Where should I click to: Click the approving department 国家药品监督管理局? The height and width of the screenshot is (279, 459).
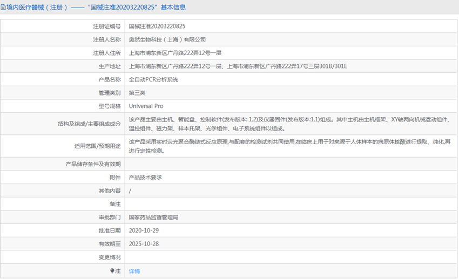point(154,217)
